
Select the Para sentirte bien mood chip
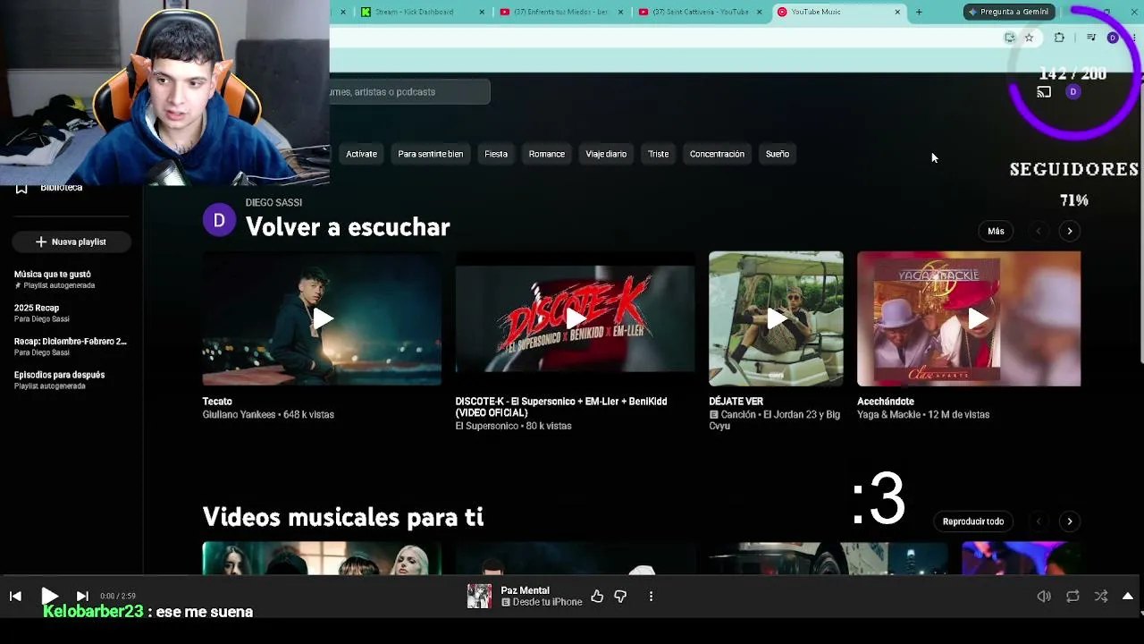tap(431, 154)
